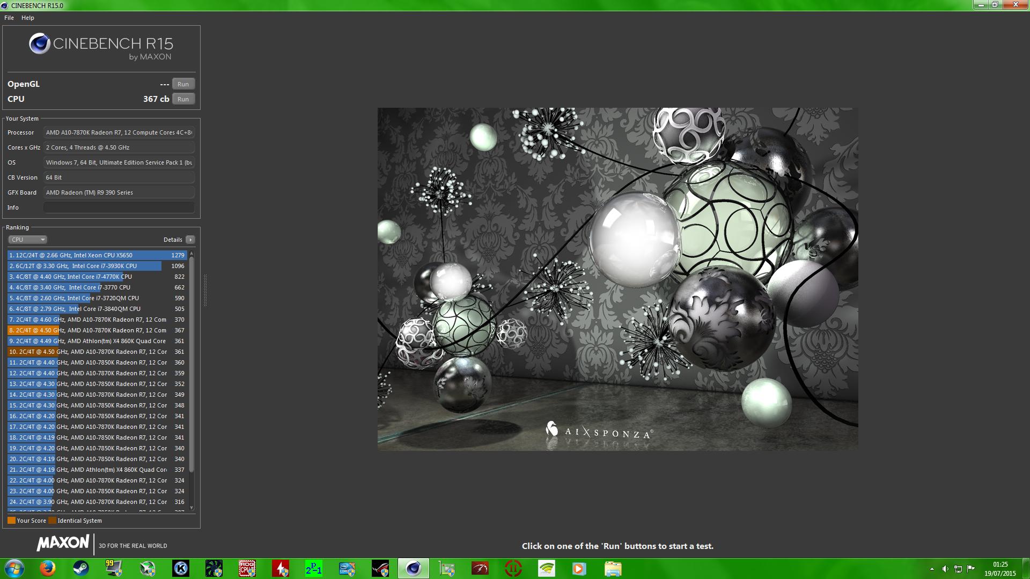The height and width of the screenshot is (579, 1030).
Task: Open the volume speaker tray icon
Action: pyautogui.click(x=945, y=569)
